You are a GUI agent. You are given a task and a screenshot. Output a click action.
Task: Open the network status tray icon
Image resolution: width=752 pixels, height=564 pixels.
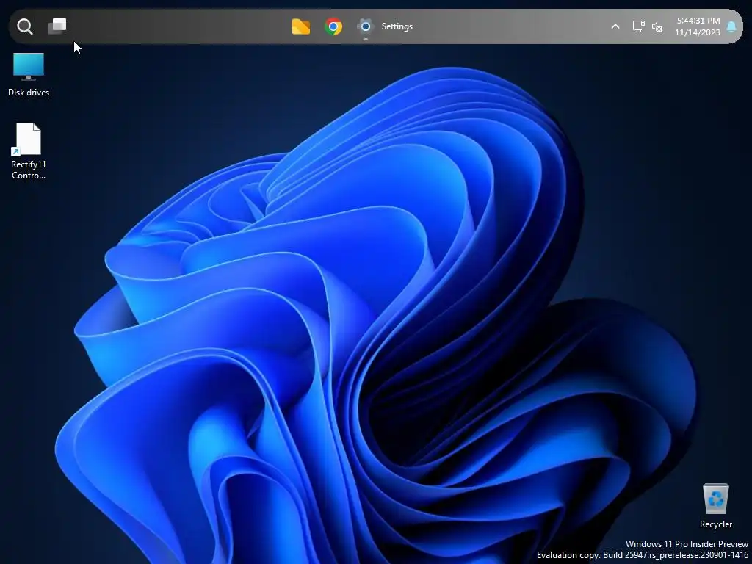click(638, 26)
